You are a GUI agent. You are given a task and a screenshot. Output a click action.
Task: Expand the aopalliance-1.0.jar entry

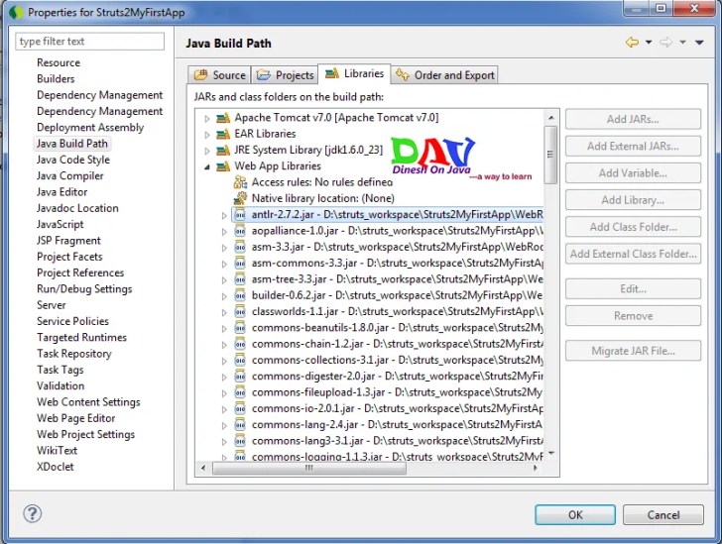click(224, 232)
